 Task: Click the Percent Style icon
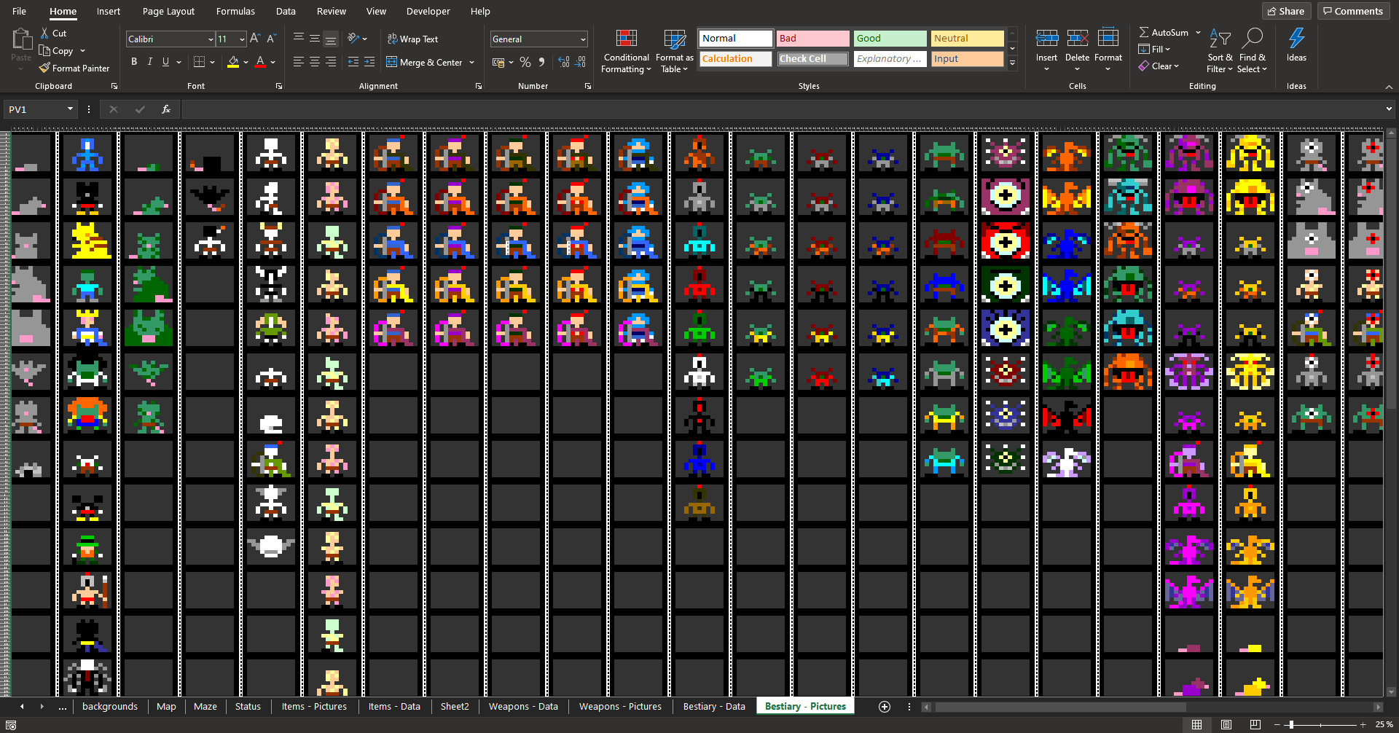tap(525, 63)
